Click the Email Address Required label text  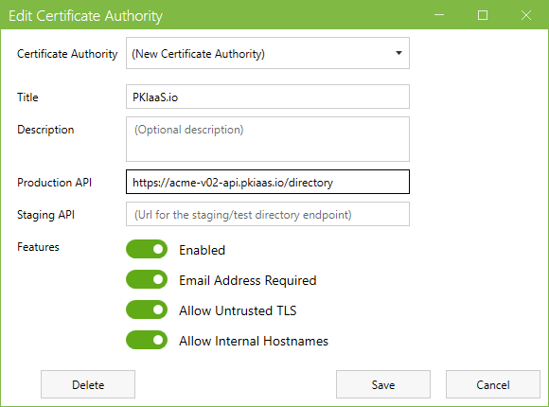point(248,280)
